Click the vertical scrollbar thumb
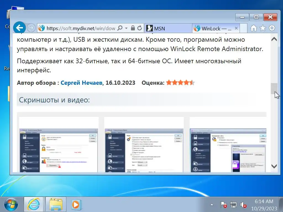The width and height of the screenshot is (283, 212). (x=274, y=88)
